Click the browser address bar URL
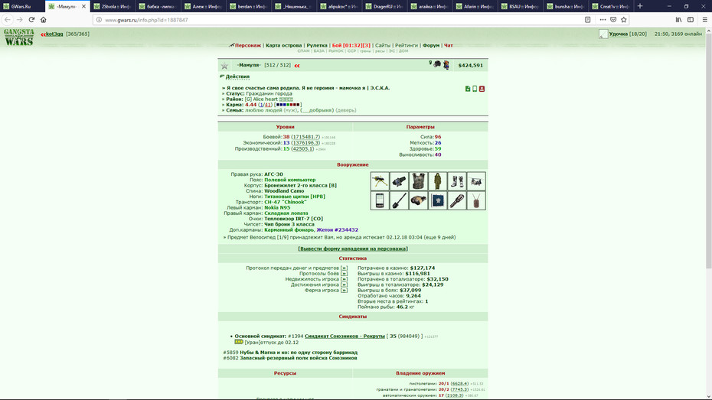 click(146, 20)
